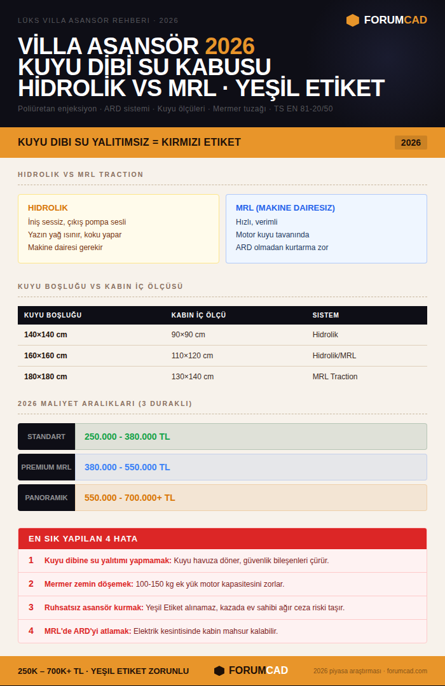Click error 3 'Ruhsatsız asansör kurmak'

[94, 608]
